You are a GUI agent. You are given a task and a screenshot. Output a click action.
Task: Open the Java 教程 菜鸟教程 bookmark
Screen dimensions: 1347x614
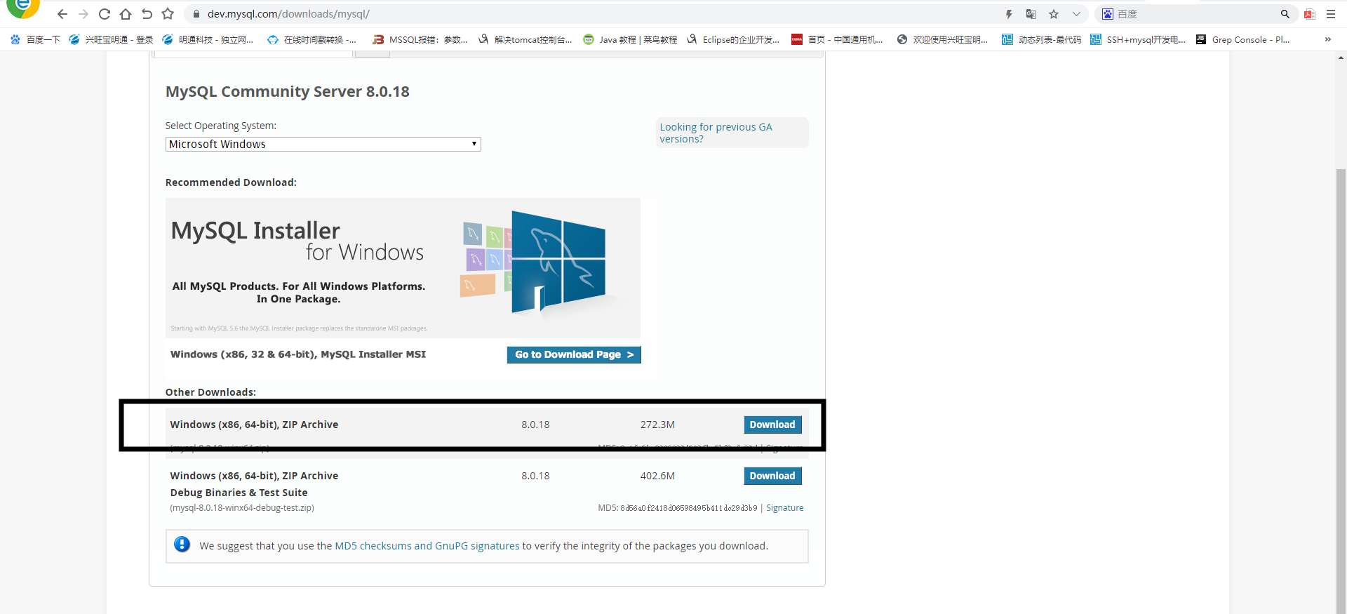click(630, 39)
